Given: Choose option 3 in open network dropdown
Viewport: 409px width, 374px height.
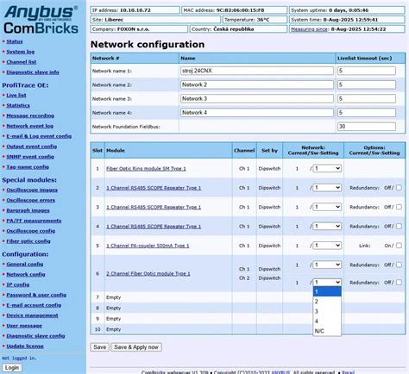Looking at the screenshot, I should [327, 311].
